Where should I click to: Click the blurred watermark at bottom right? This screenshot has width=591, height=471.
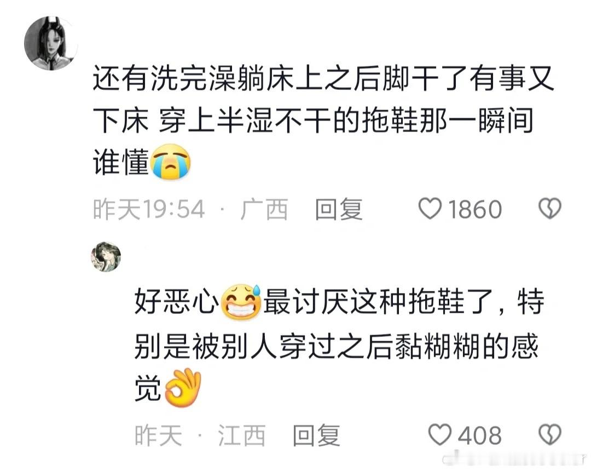(x=517, y=458)
